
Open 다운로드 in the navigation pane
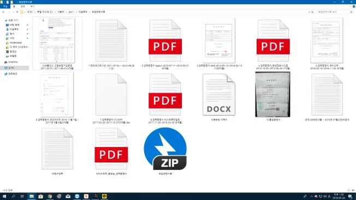[14, 29]
